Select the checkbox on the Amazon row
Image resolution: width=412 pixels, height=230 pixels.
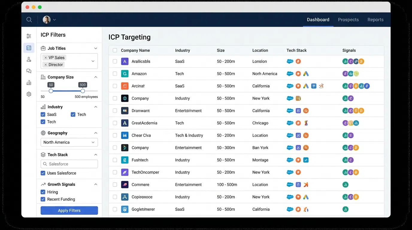tap(115, 73)
